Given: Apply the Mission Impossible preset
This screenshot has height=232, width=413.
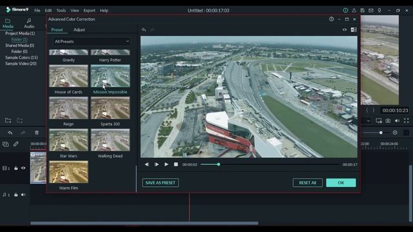Looking at the screenshot, I should click(110, 76).
